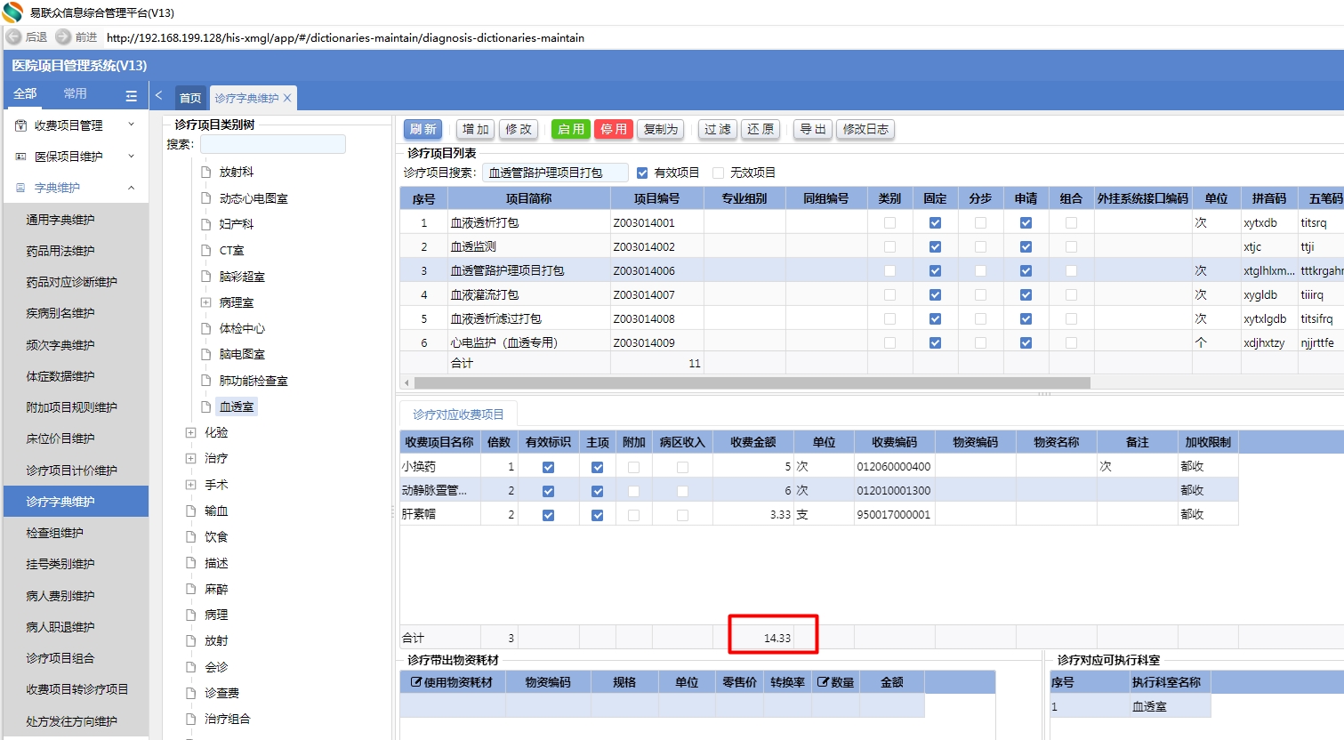1344x740 pixels.
Task: Toggle 申请 checkbox for 血透监测 row
Action: click(1026, 246)
